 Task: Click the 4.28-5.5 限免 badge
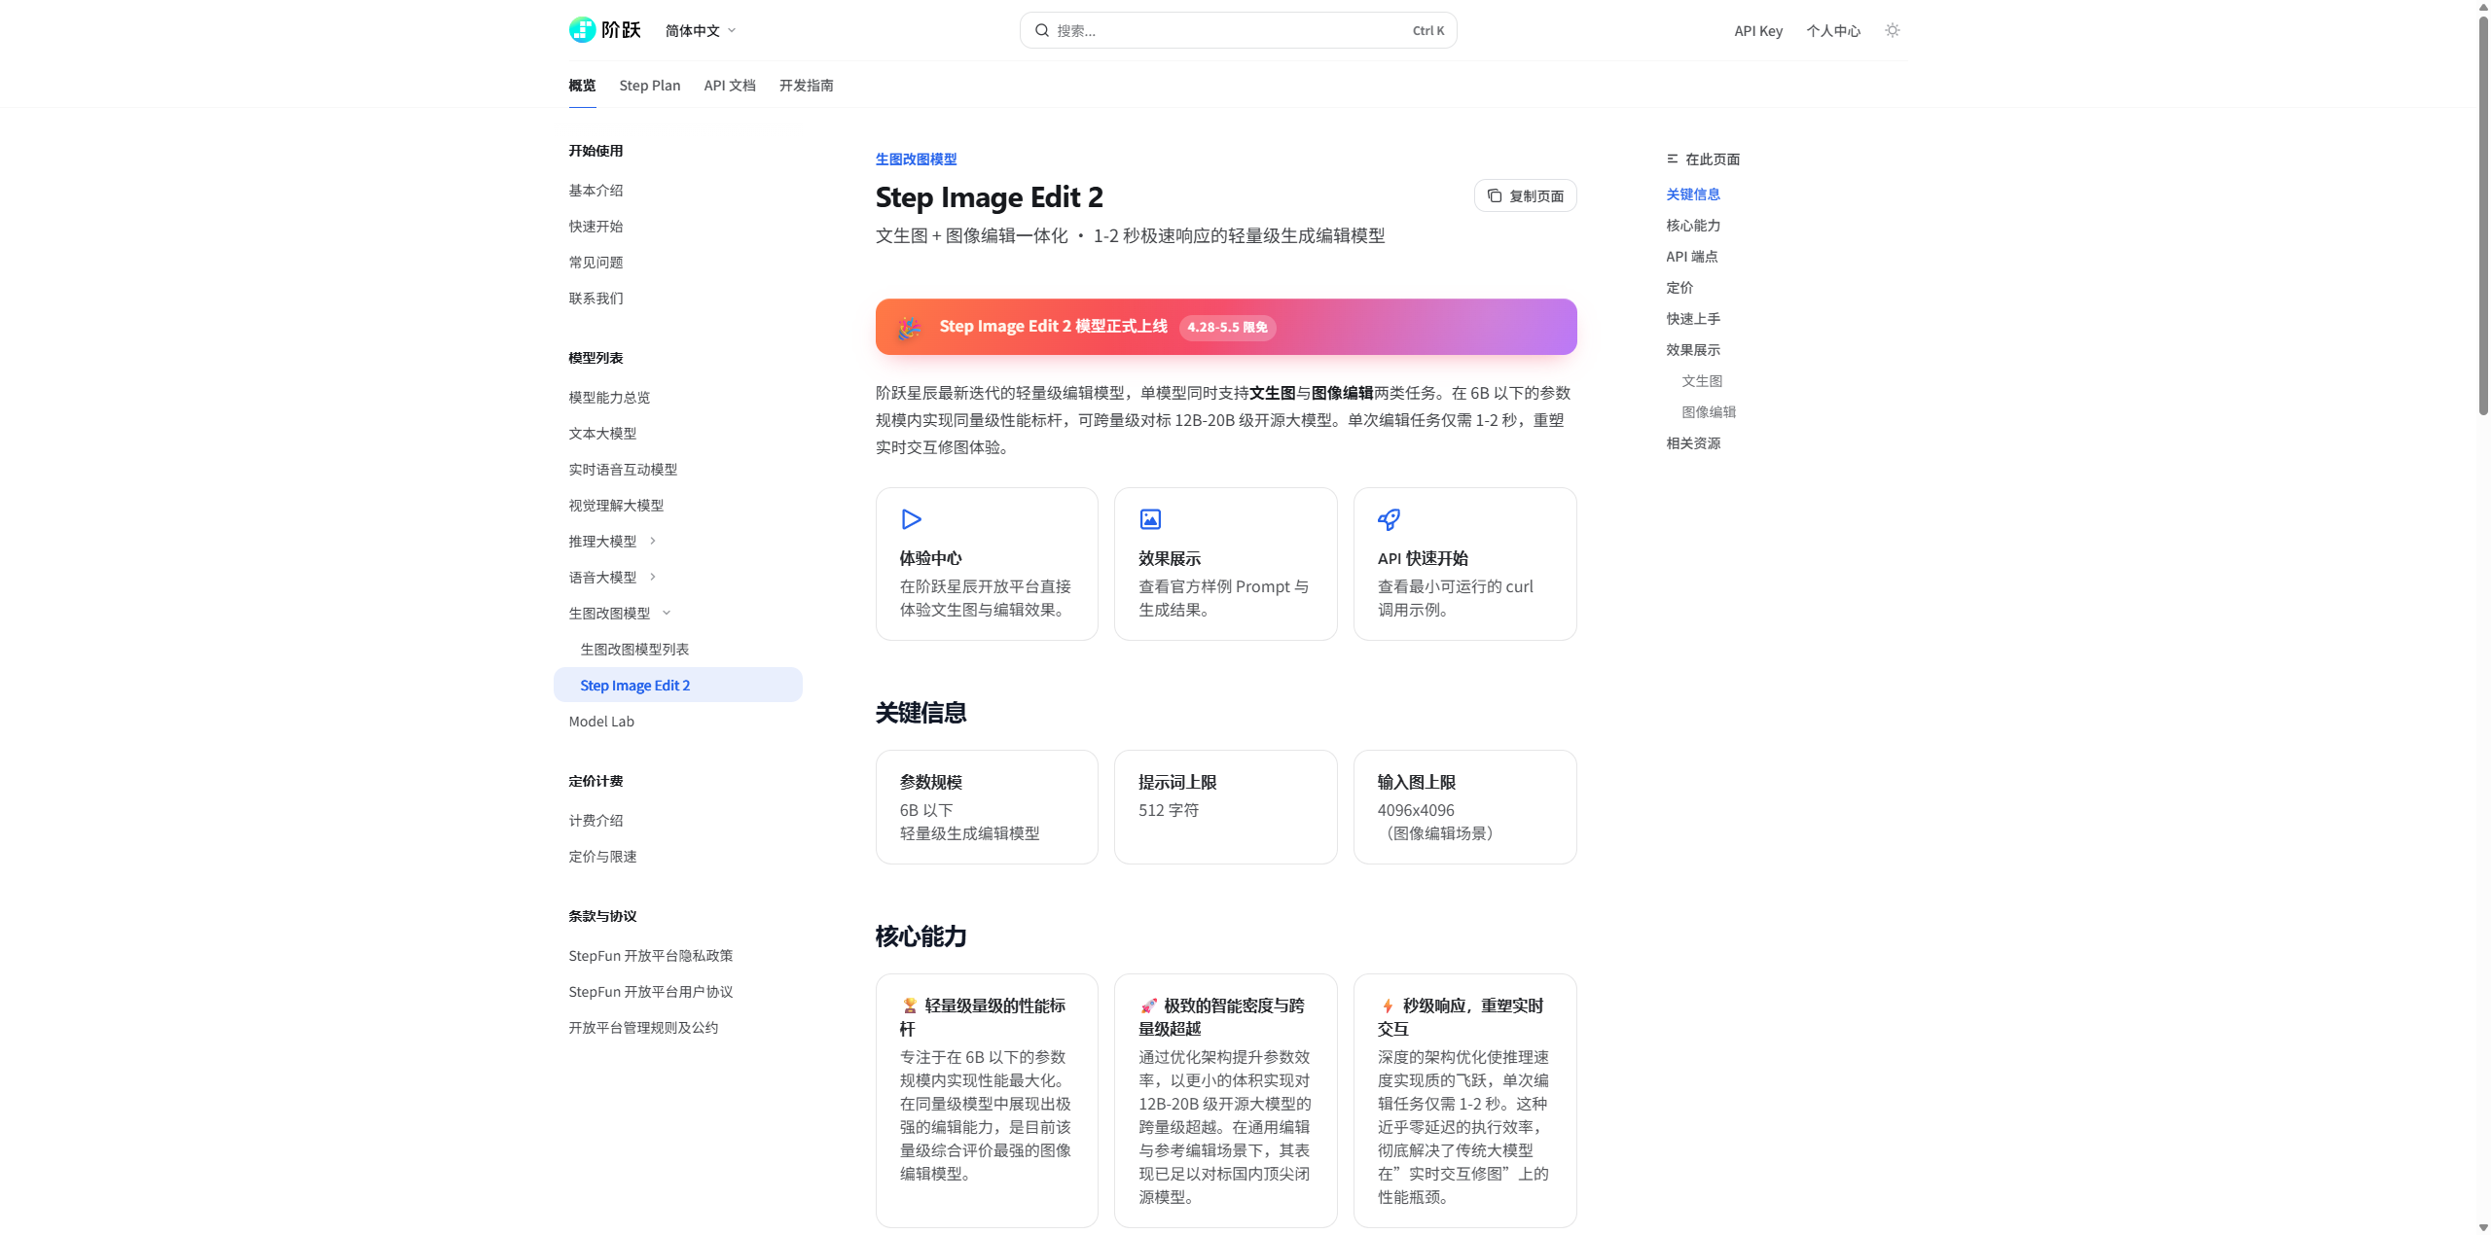(1227, 327)
